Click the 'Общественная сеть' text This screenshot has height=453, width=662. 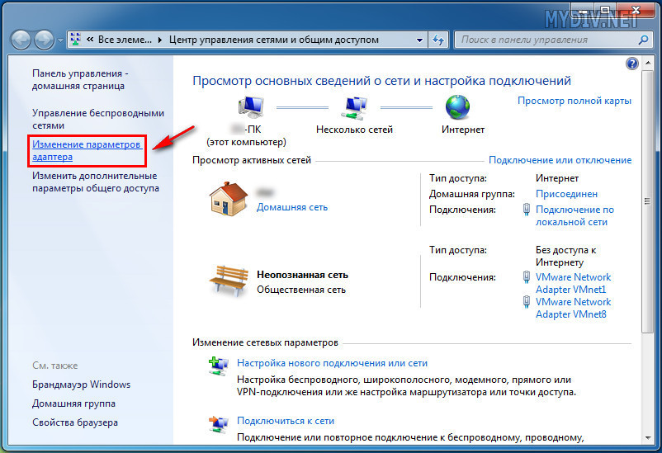pyautogui.click(x=301, y=290)
